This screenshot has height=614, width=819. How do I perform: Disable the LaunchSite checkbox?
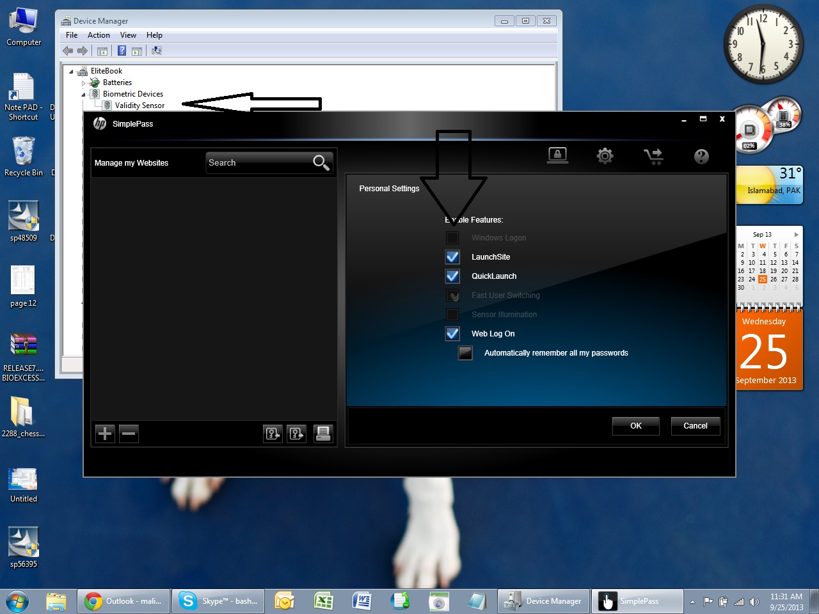(x=452, y=257)
